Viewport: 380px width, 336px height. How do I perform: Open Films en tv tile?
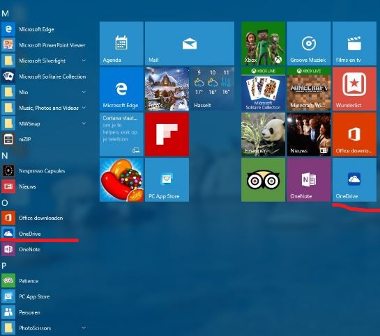coord(355,44)
